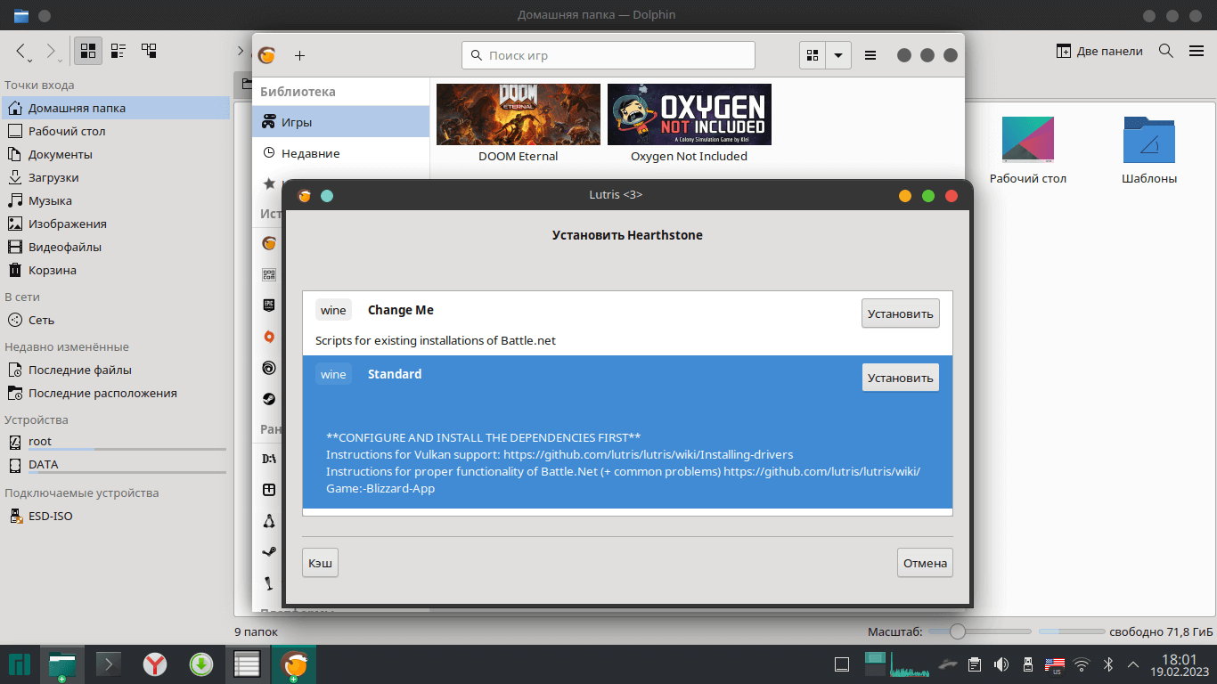Select the Linux penguin runner icon

point(269,521)
